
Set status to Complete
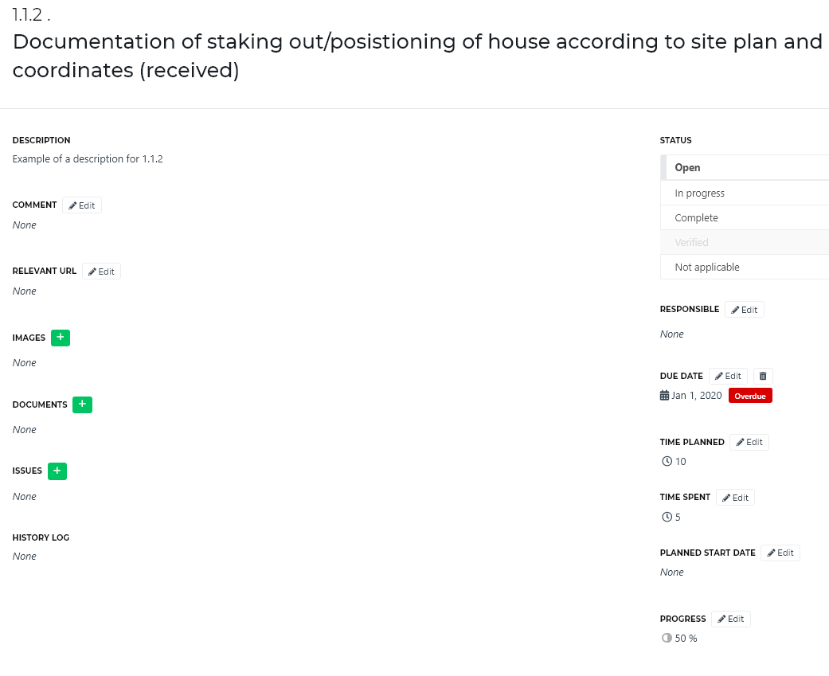tap(745, 217)
